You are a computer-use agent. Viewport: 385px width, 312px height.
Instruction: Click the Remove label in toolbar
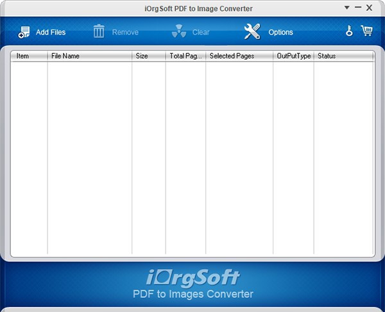[125, 32]
